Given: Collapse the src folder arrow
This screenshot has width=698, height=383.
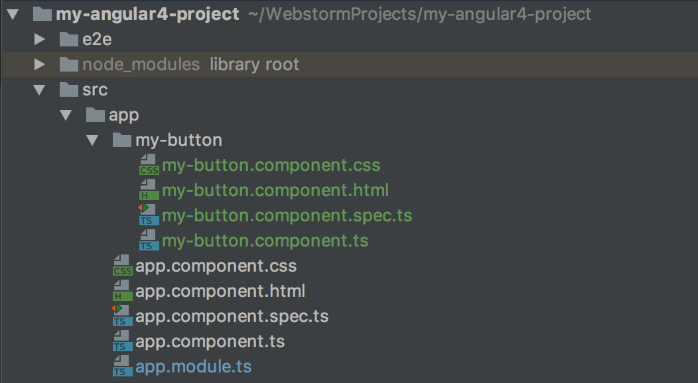Looking at the screenshot, I should pyautogui.click(x=40, y=90).
